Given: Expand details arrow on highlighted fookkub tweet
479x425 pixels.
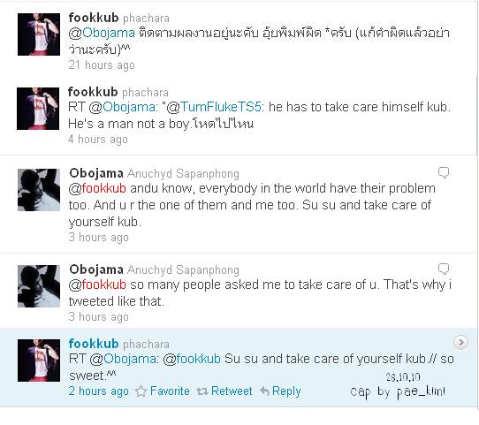Looking at the screenshot, I should (460, 342).
